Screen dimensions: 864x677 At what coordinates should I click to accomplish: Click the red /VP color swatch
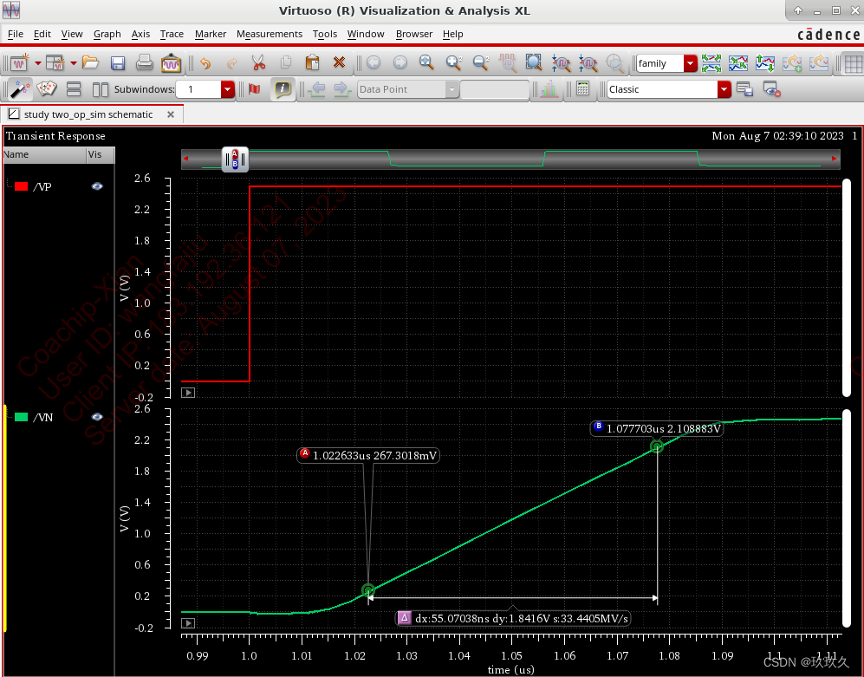[x=22, y=186]
